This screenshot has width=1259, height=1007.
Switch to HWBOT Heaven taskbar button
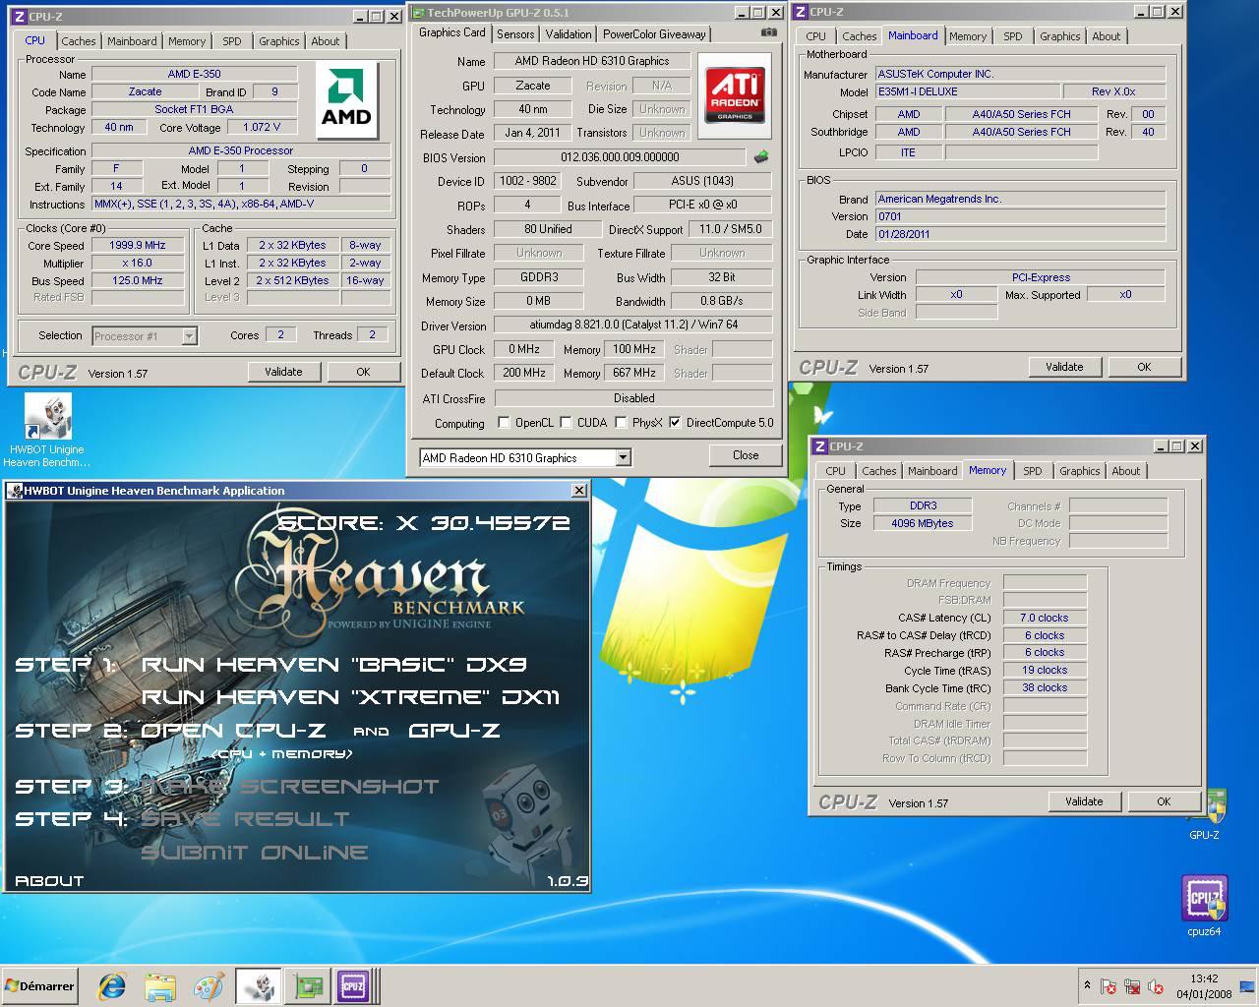[259, 986]
